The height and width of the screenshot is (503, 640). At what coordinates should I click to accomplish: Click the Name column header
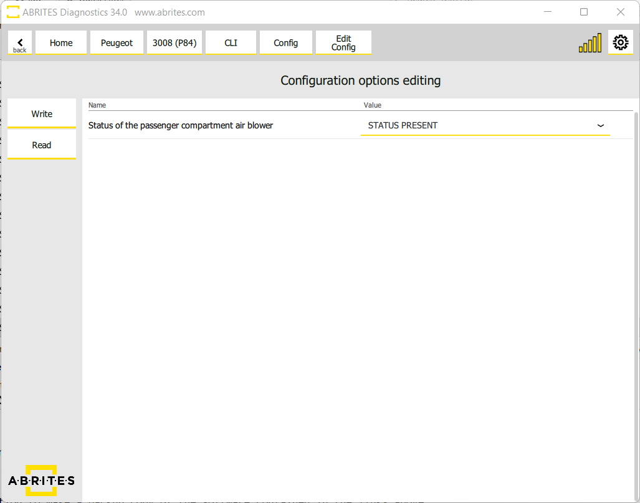tap(97, 105)
